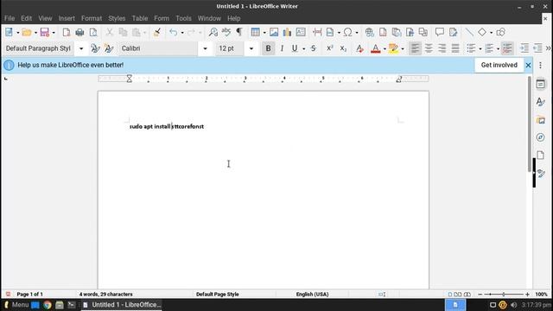The image size is (553, 311).
Task: Open the Tools menu
Action: coord(183,18)
